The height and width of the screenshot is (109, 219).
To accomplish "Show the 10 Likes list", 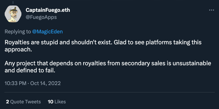I will pyautogui.click(x=57, y=102).
